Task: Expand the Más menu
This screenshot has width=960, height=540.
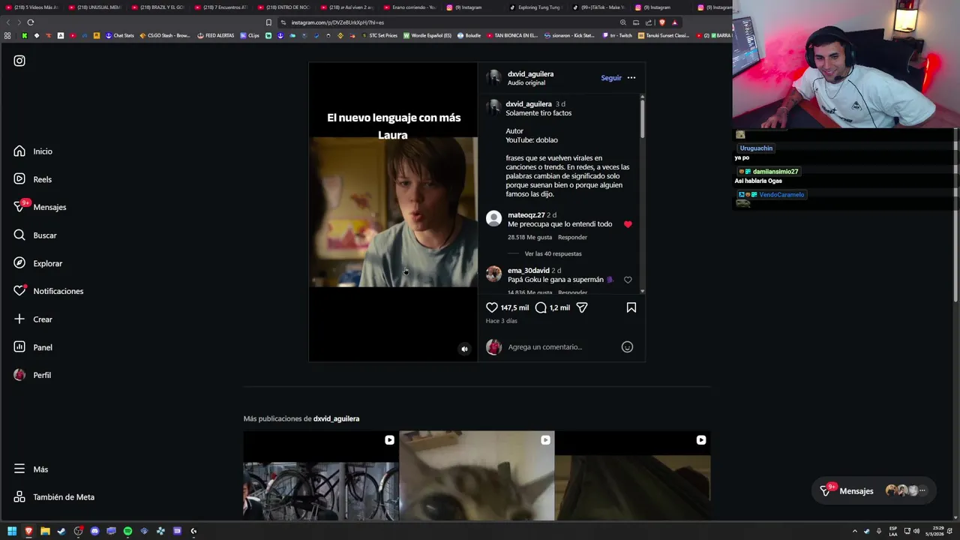Action: point(31,469)
